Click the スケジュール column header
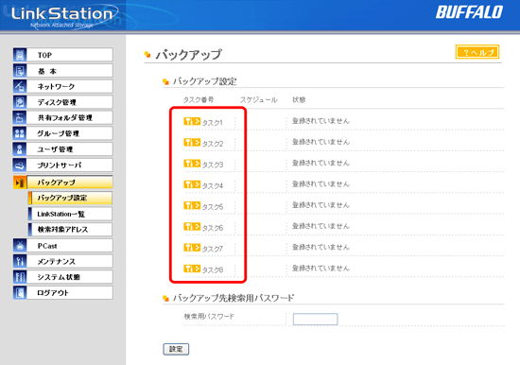This screenshot has width=520, height=365. [x=259, y=100]
